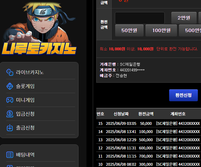The width and height of the screenshot is (201, 167).
Task: Add 2만원 to withdrawal amount
Action: 184,18
